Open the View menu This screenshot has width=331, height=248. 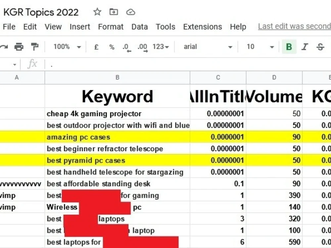pyautogui.click(x=53, y=27)
